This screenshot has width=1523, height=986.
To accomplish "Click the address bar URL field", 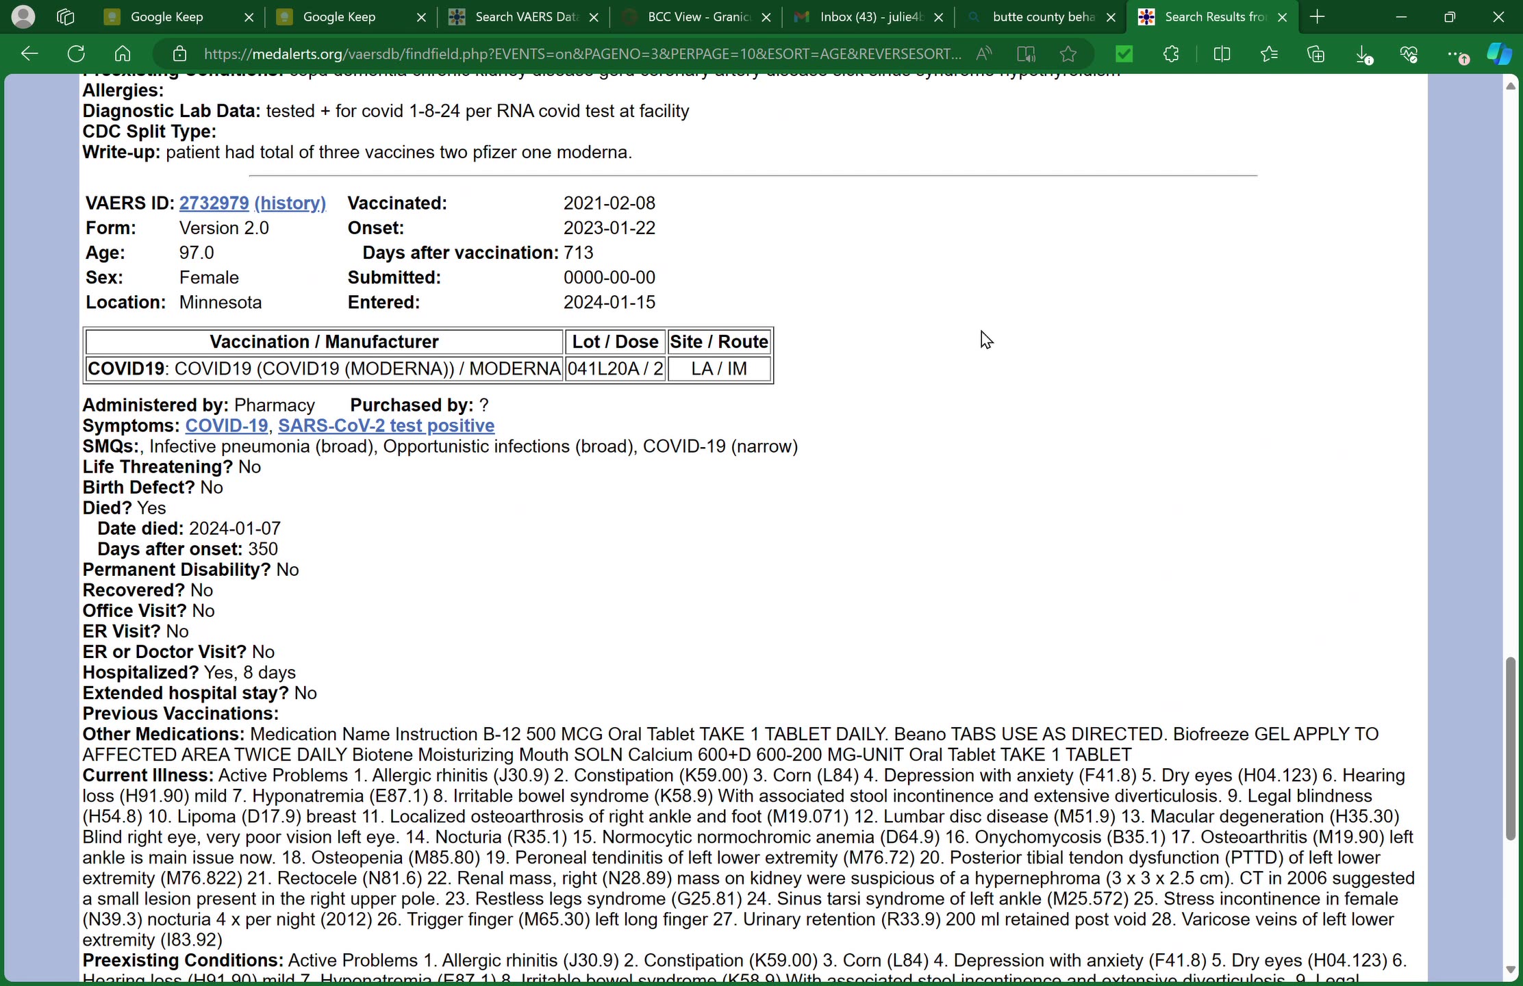I will (582, 53).
